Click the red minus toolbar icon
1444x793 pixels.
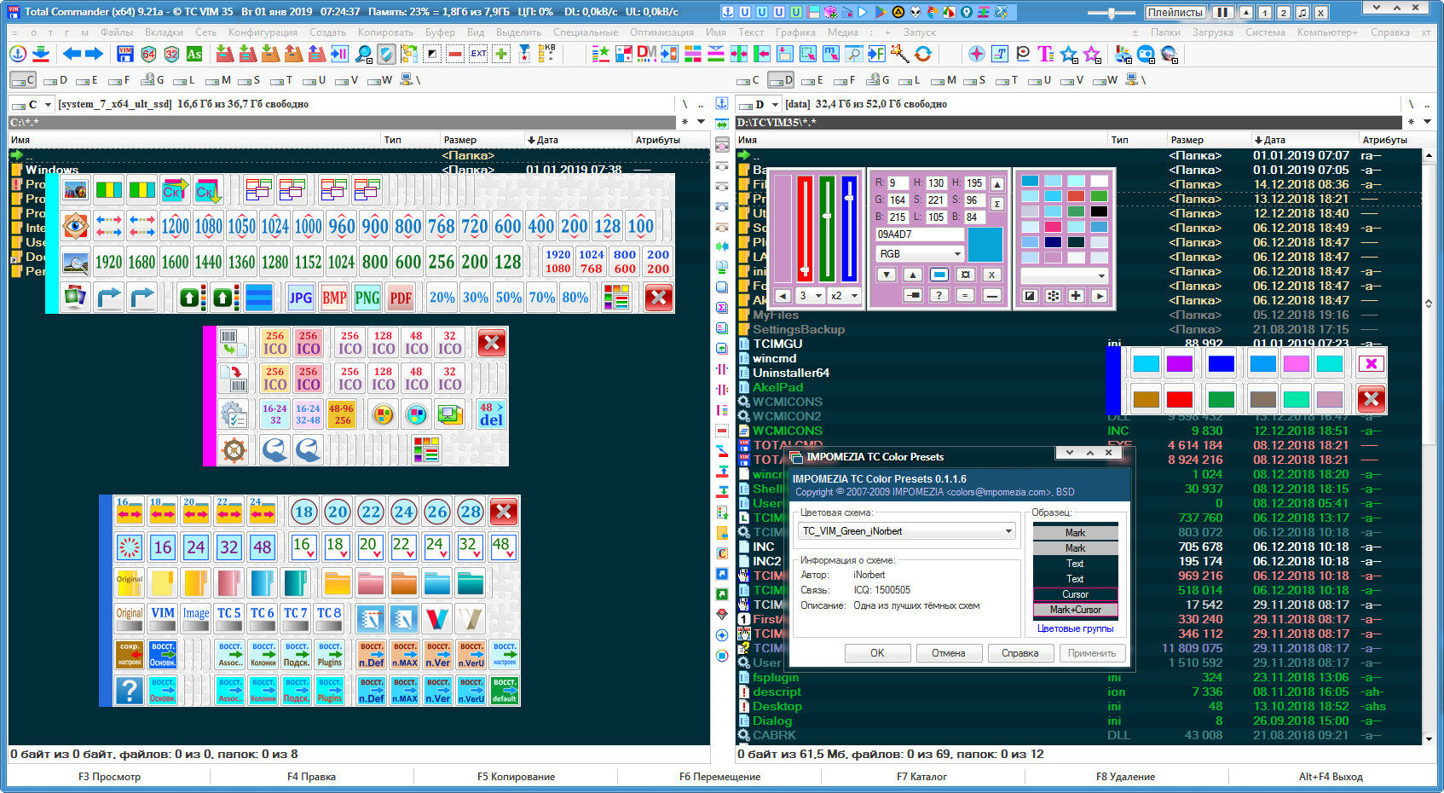click(455, 54)
